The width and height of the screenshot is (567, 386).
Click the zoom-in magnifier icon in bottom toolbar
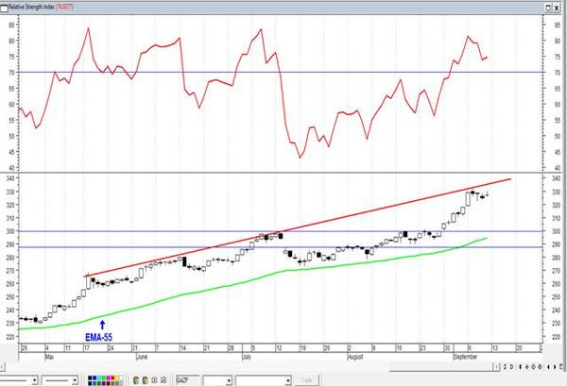click(154, 380)
